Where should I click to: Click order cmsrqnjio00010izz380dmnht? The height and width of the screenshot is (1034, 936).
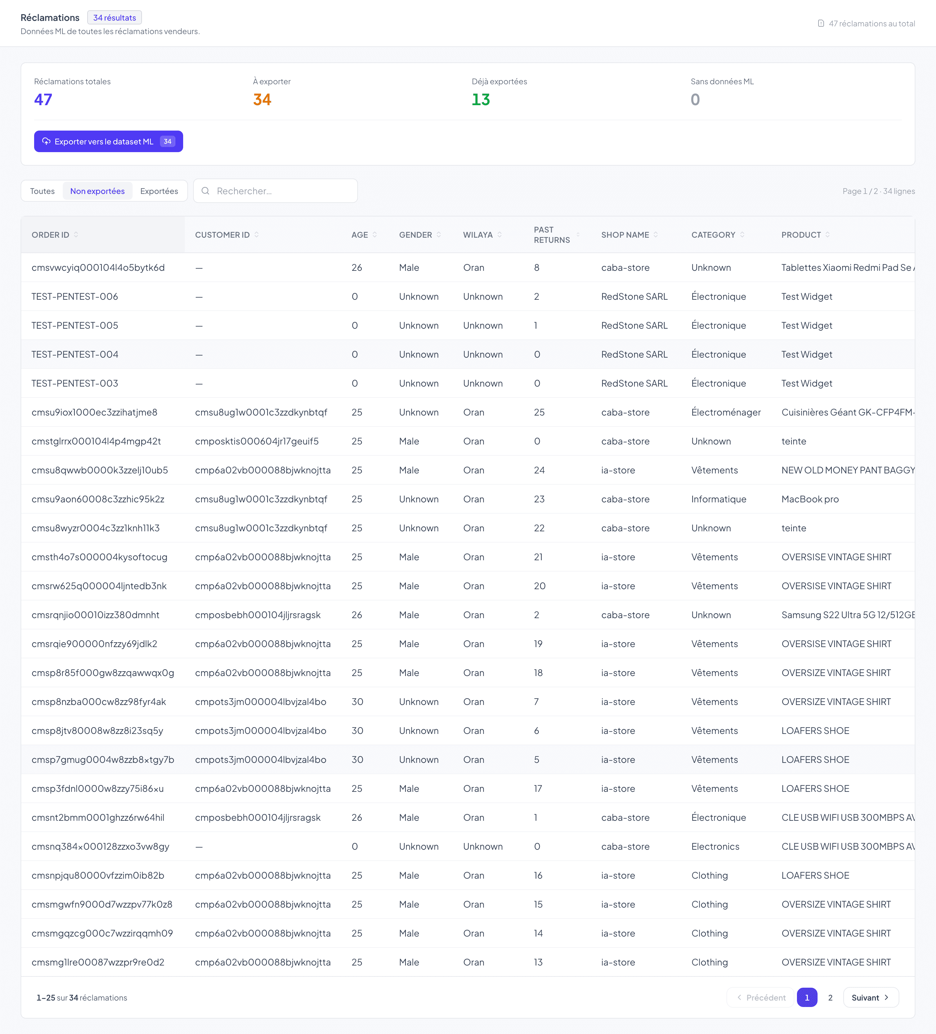(x=96, y=615)
